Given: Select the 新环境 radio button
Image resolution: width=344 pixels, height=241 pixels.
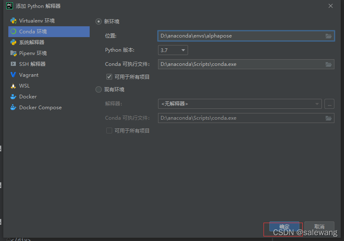Looking at the screenshot, I should [x=98, y=22].
